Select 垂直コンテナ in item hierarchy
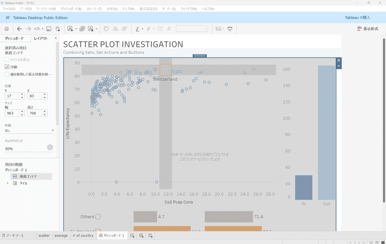 [x=31, y=176]
